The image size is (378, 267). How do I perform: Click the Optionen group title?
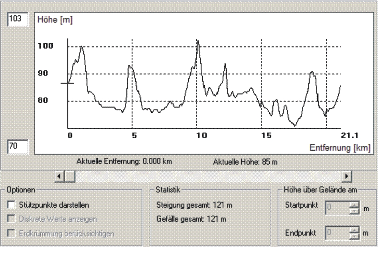21,190
